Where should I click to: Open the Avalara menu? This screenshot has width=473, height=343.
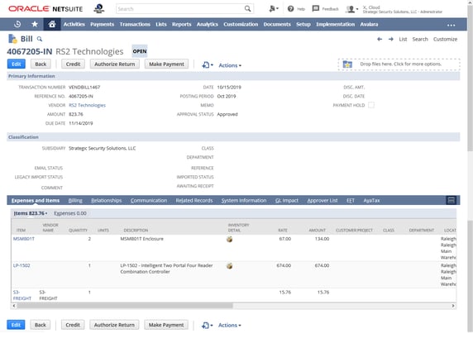369,25
